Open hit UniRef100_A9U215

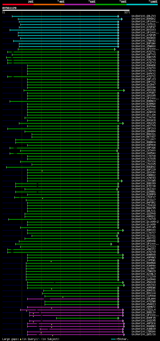click(143, 123)
